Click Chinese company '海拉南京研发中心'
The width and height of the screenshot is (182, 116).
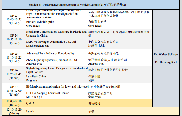[x=100, y=93]
